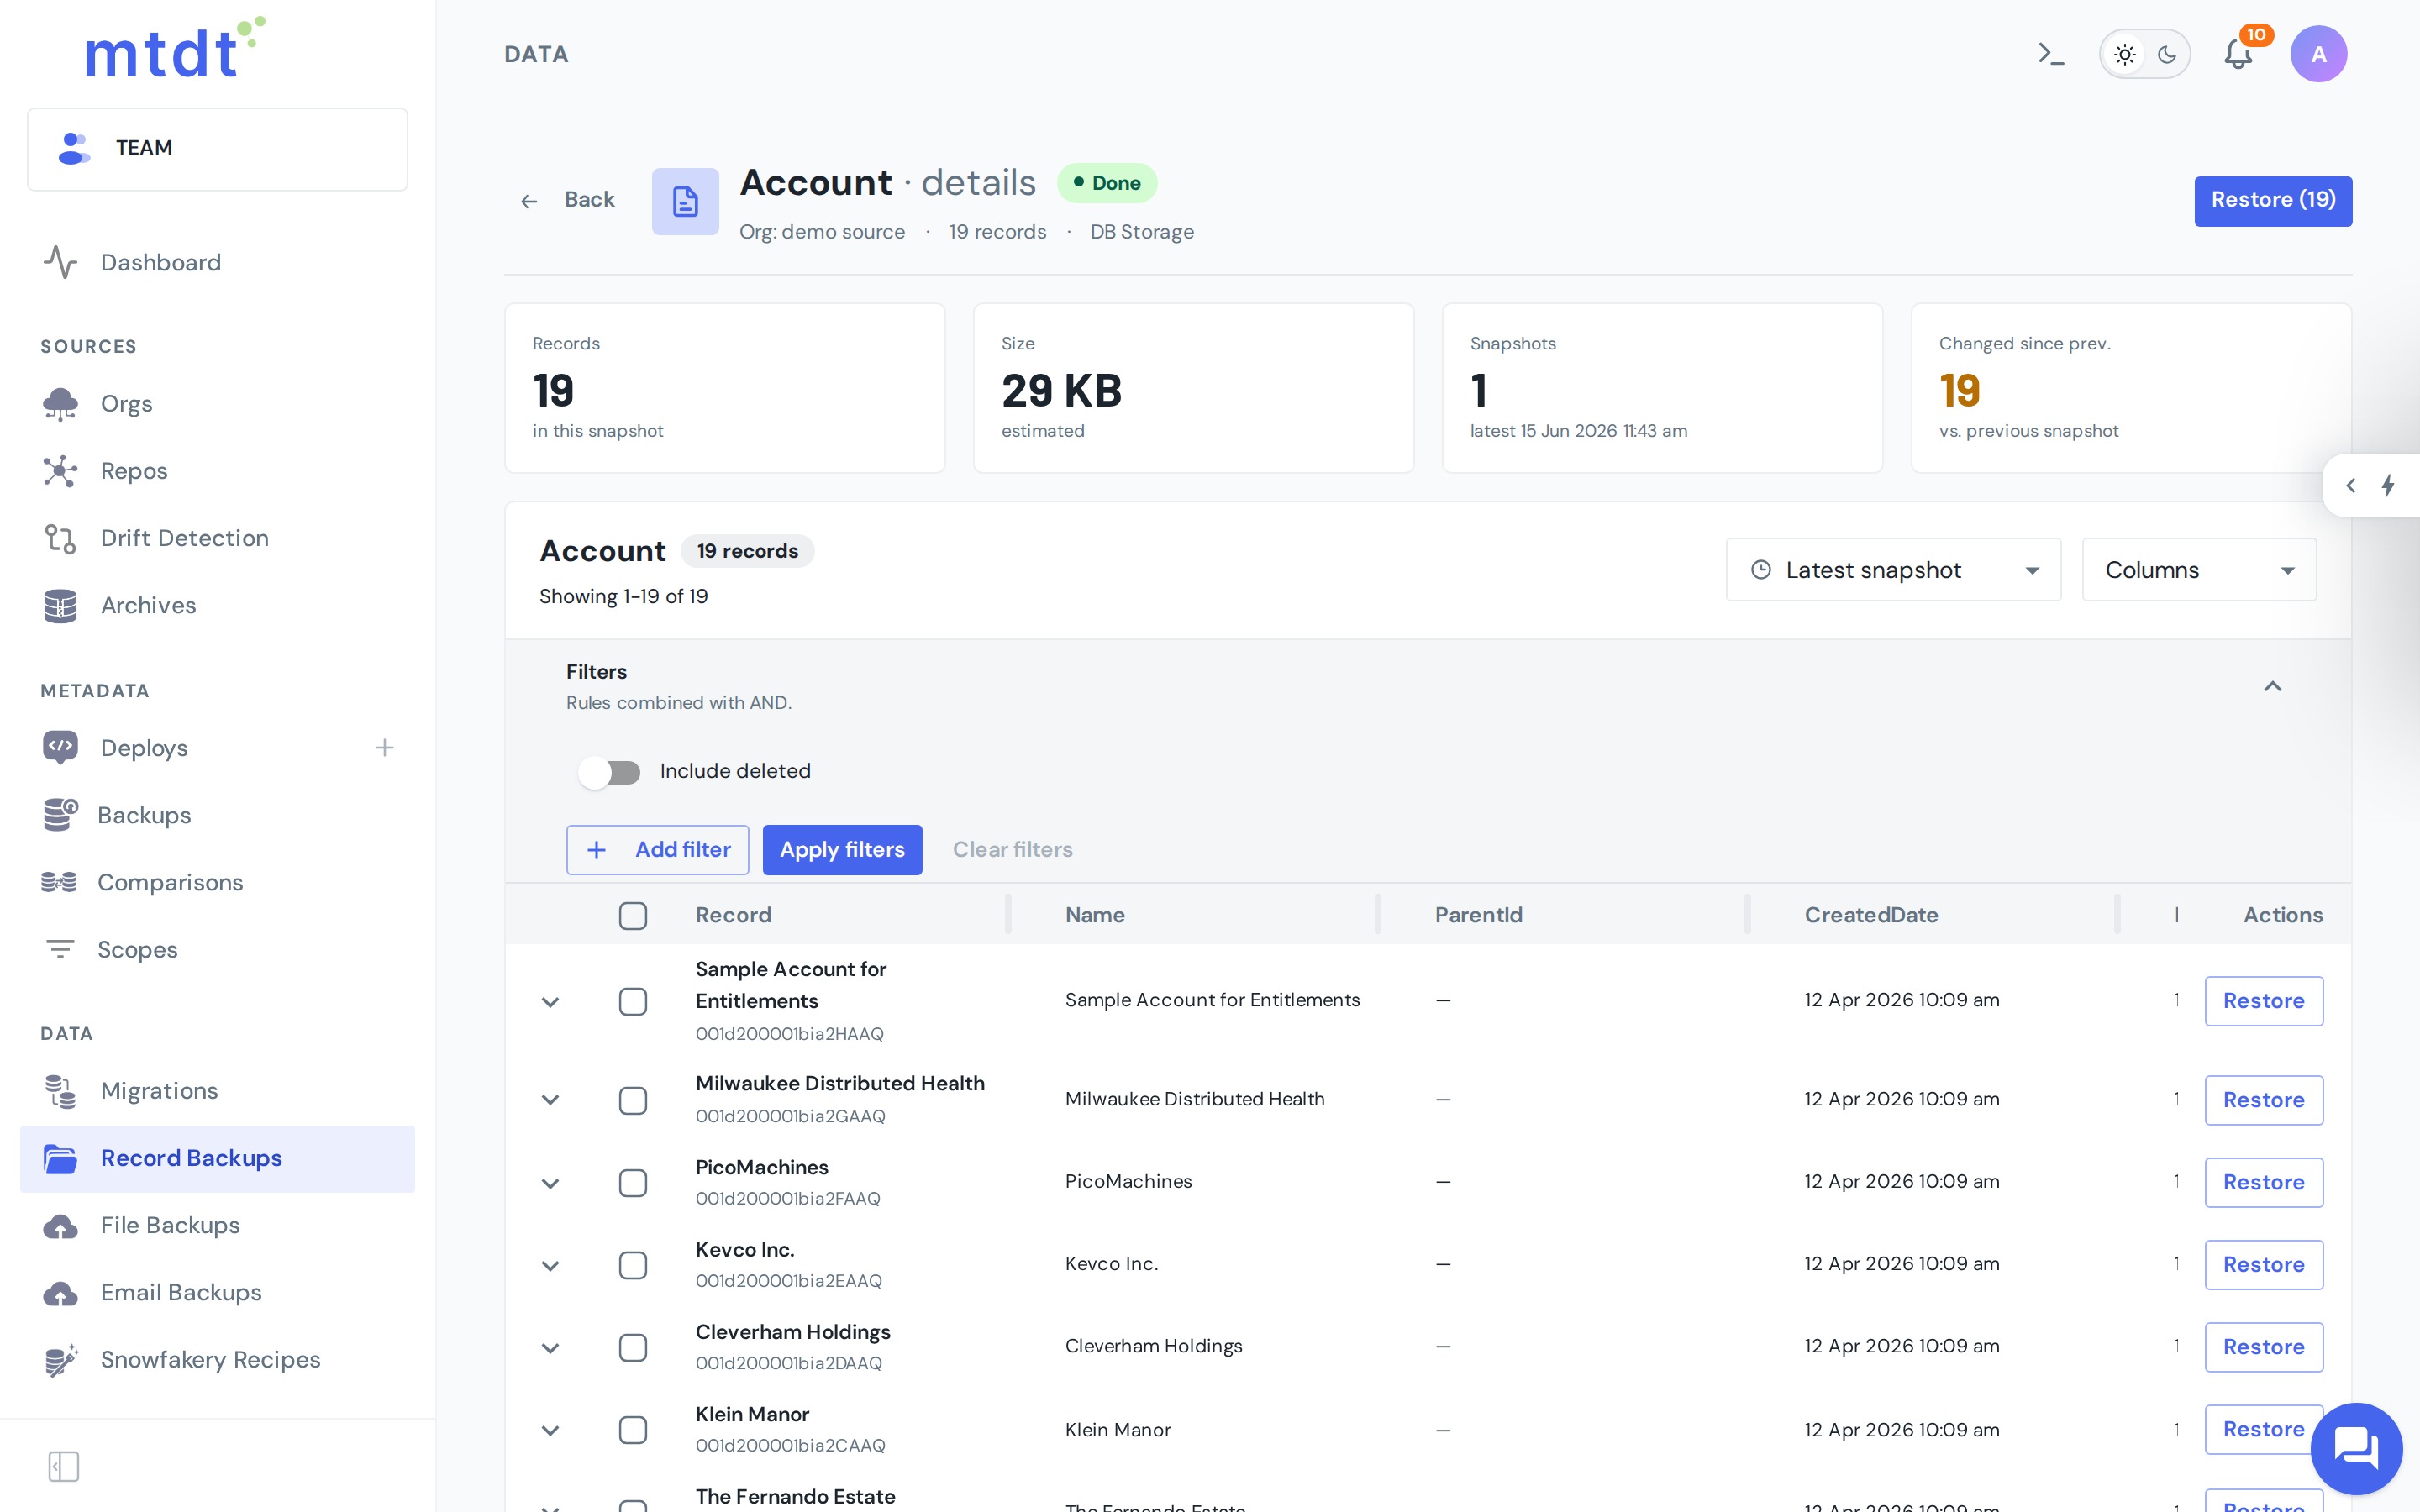Open the live chat bubble
Viewport: 2420px width, 1512px height.
pyautogui.click(x=2356, y=1447)
